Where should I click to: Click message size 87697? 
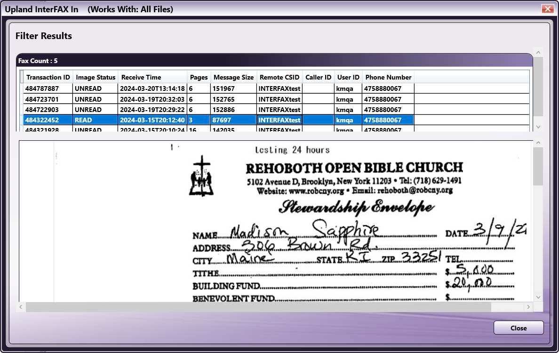pyautogui.click(x=233, y=120)
